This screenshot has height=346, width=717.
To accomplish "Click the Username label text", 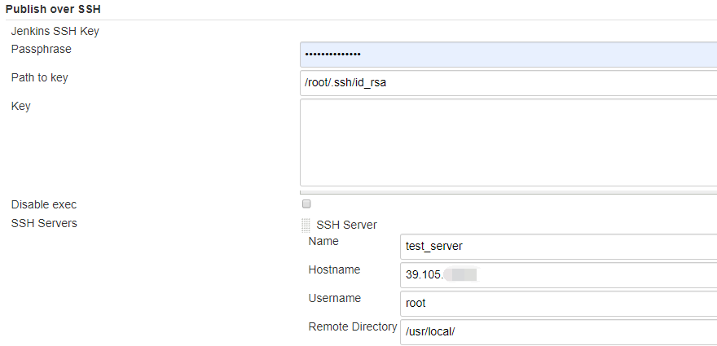I will (x=334, y=298).
